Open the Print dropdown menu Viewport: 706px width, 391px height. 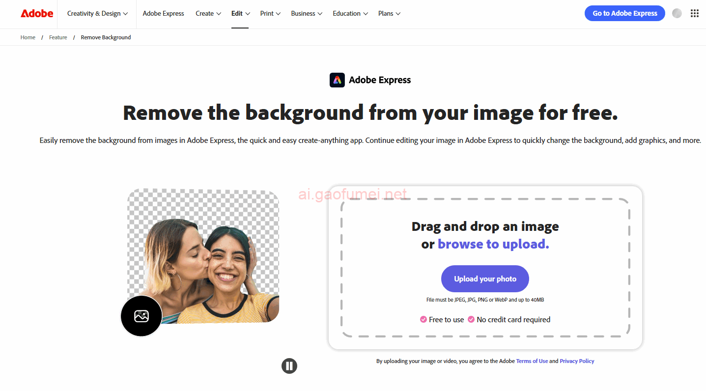270,14
